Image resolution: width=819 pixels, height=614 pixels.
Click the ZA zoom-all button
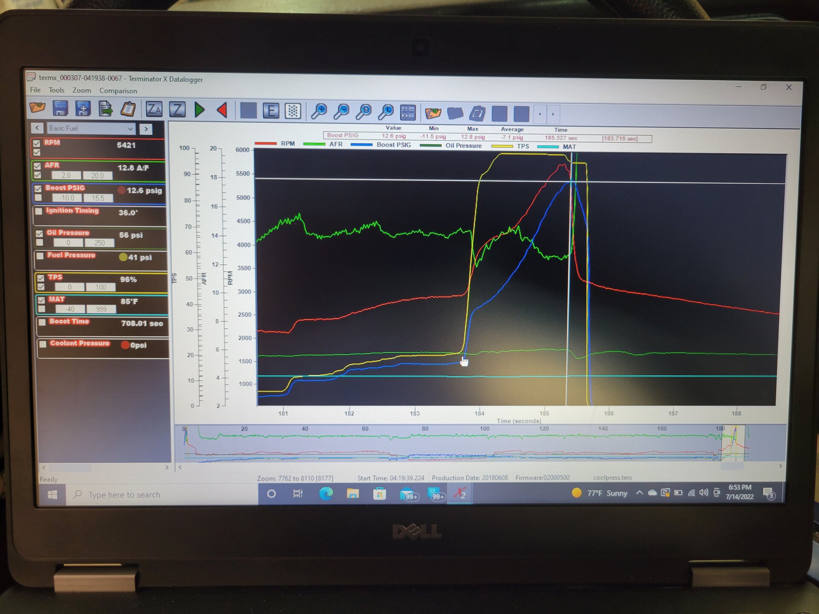tap(154, 110)
